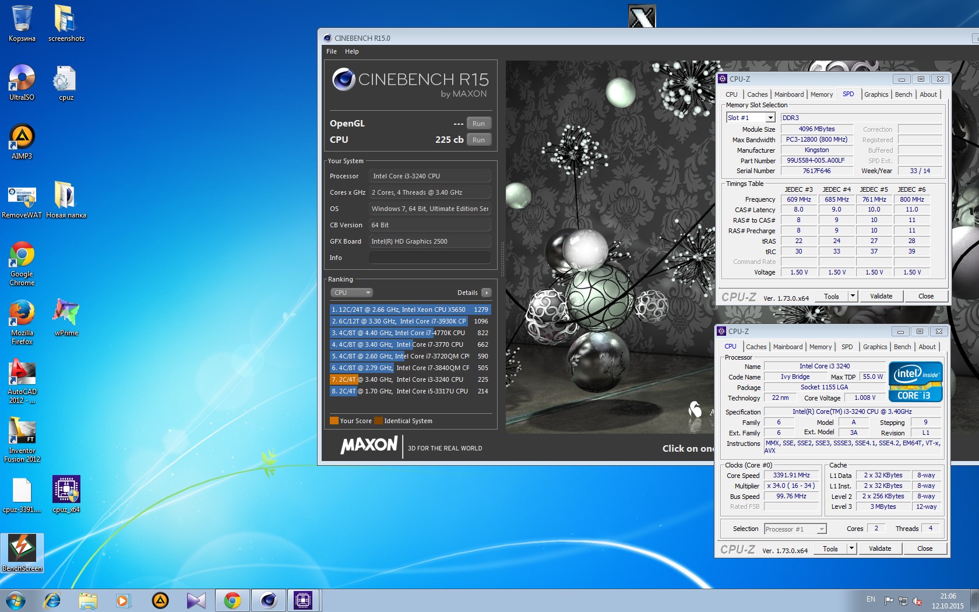The image size is (979, 612).
Task: Open the CPU ranking type dropdown
Action: tap(352, 293)
